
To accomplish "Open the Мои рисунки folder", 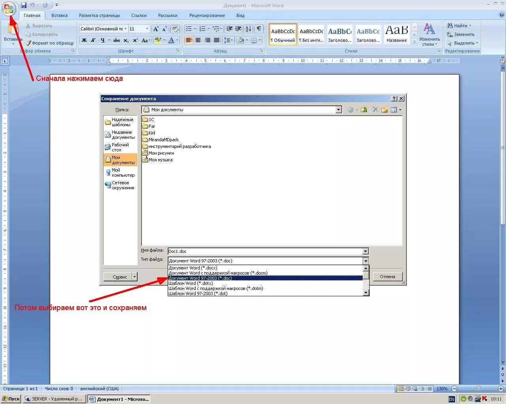I will click(158, 153).
